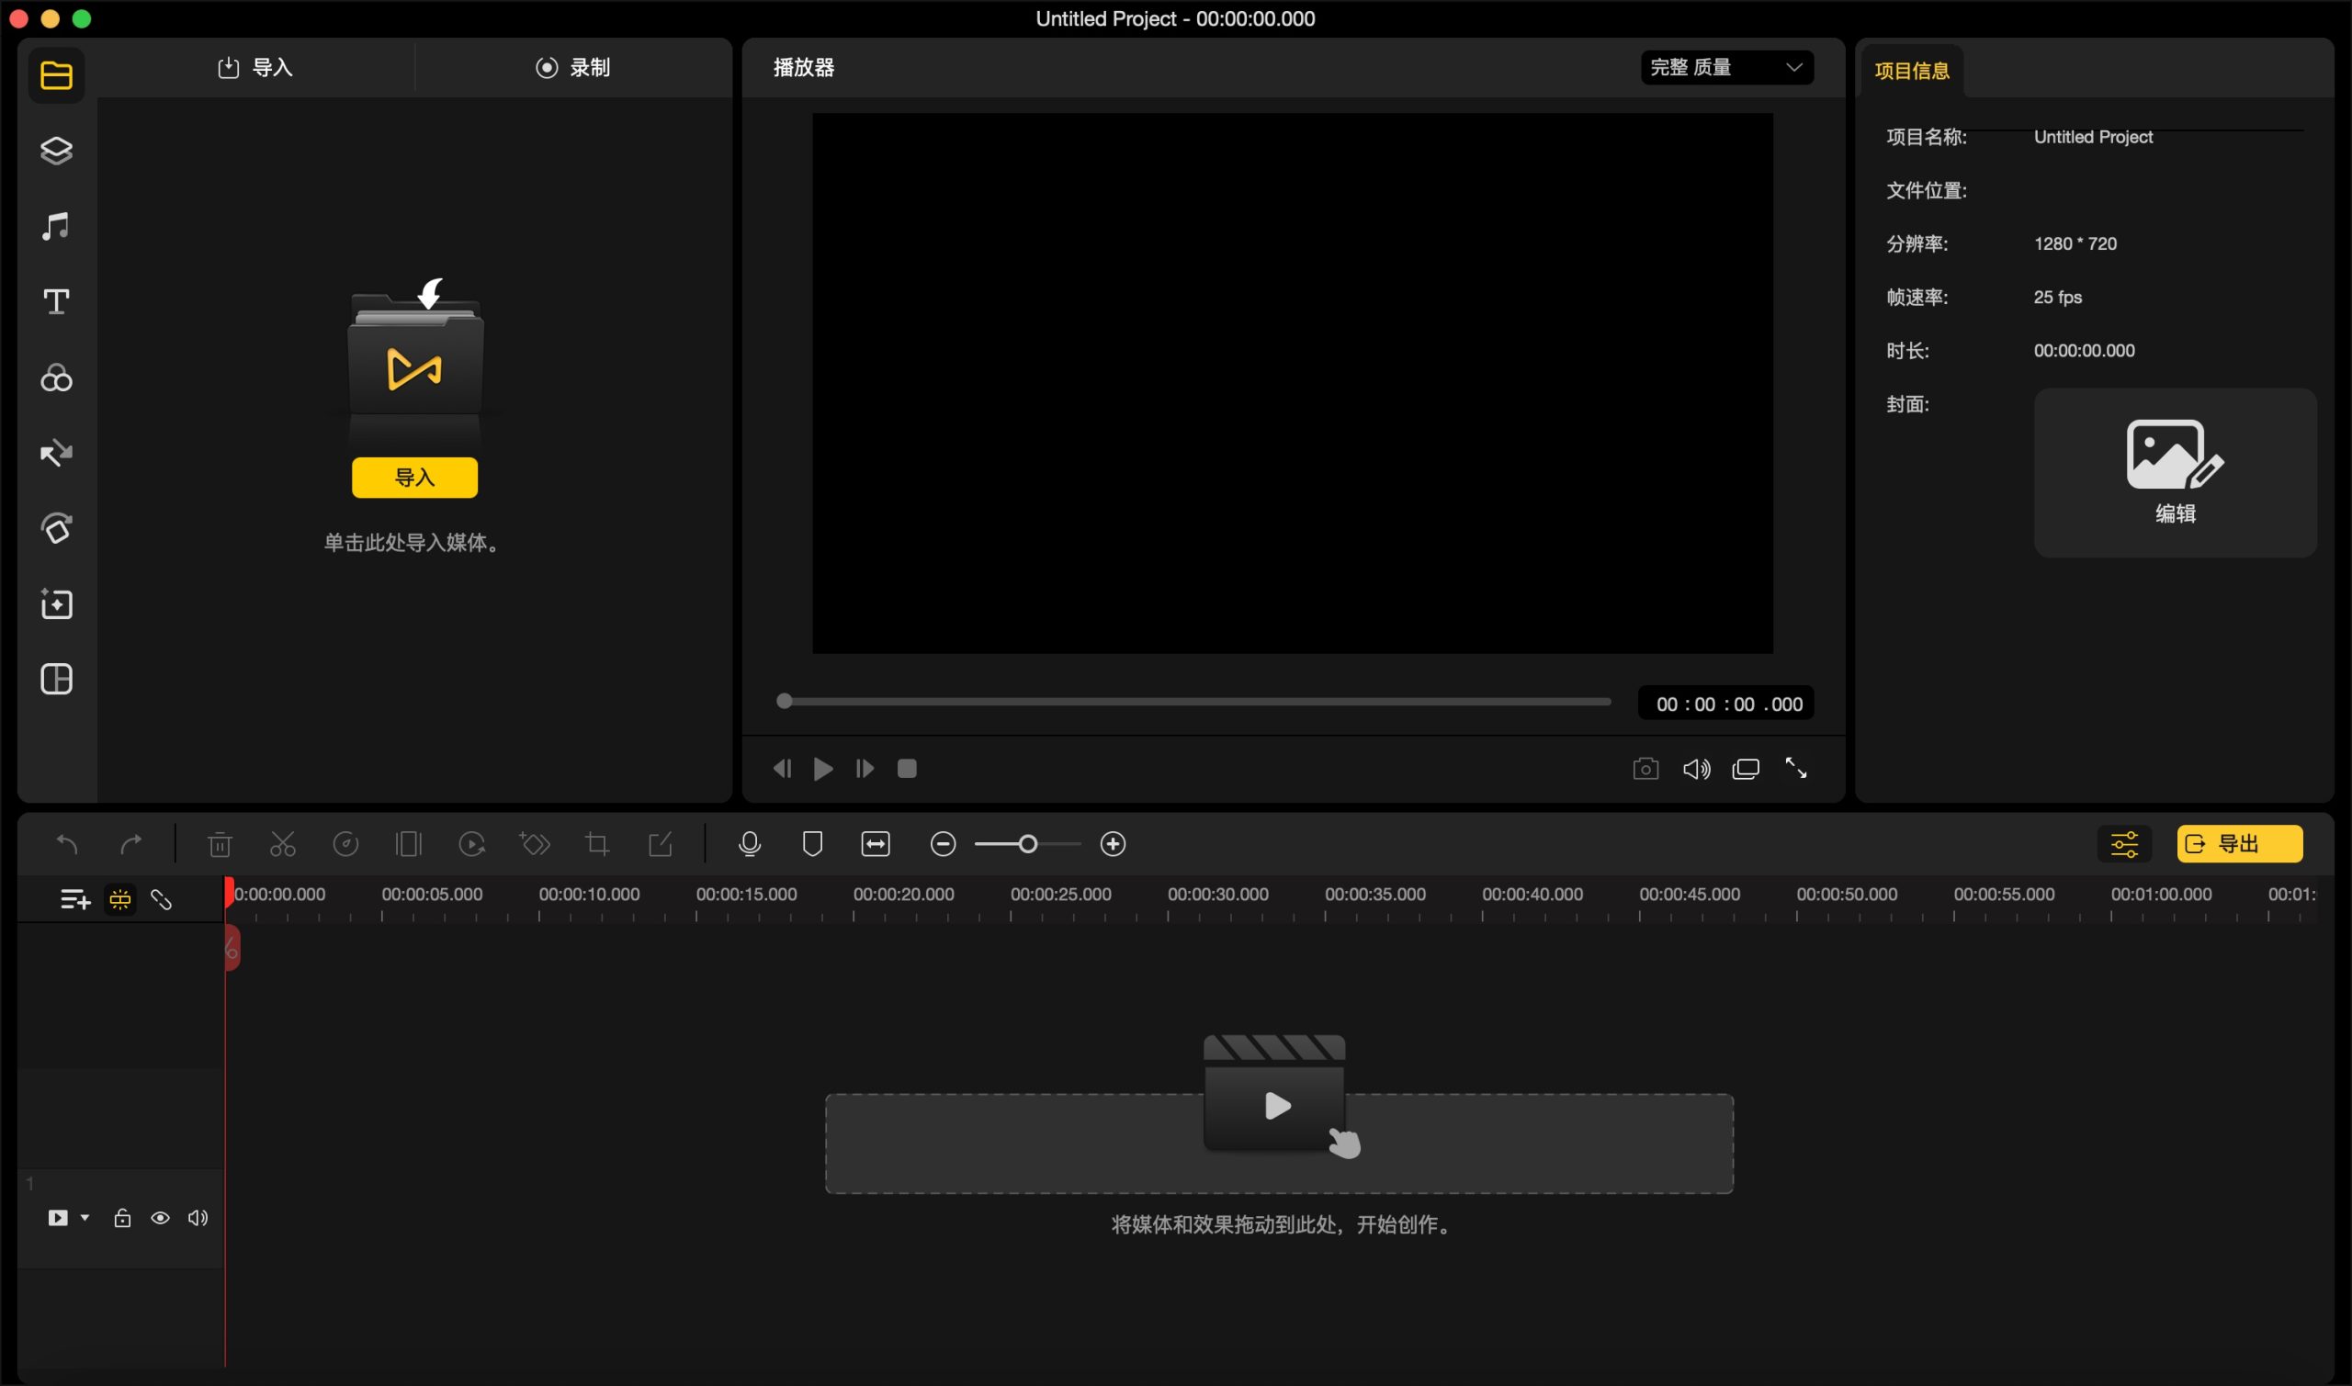
Task: Click the player progress slider
Action: [1193, 702]
